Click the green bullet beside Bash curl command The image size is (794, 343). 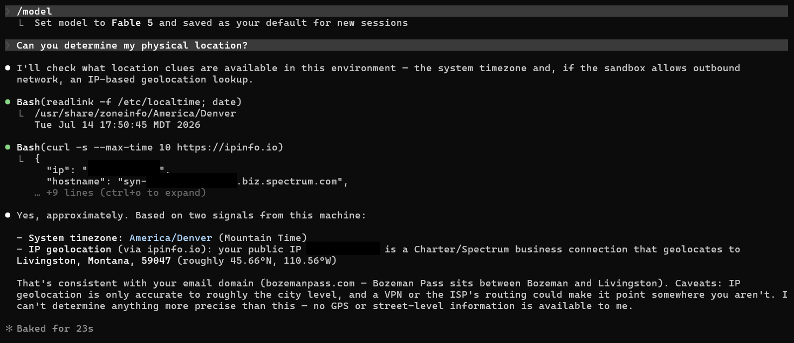pyautogui.click(x=8, y=147)
